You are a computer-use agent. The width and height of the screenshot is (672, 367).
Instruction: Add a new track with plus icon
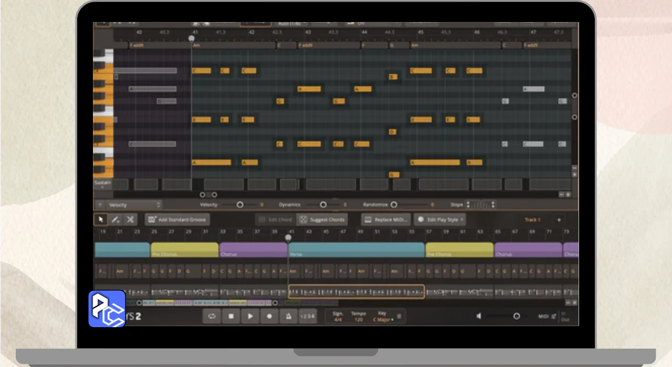(x=559, y=220)
